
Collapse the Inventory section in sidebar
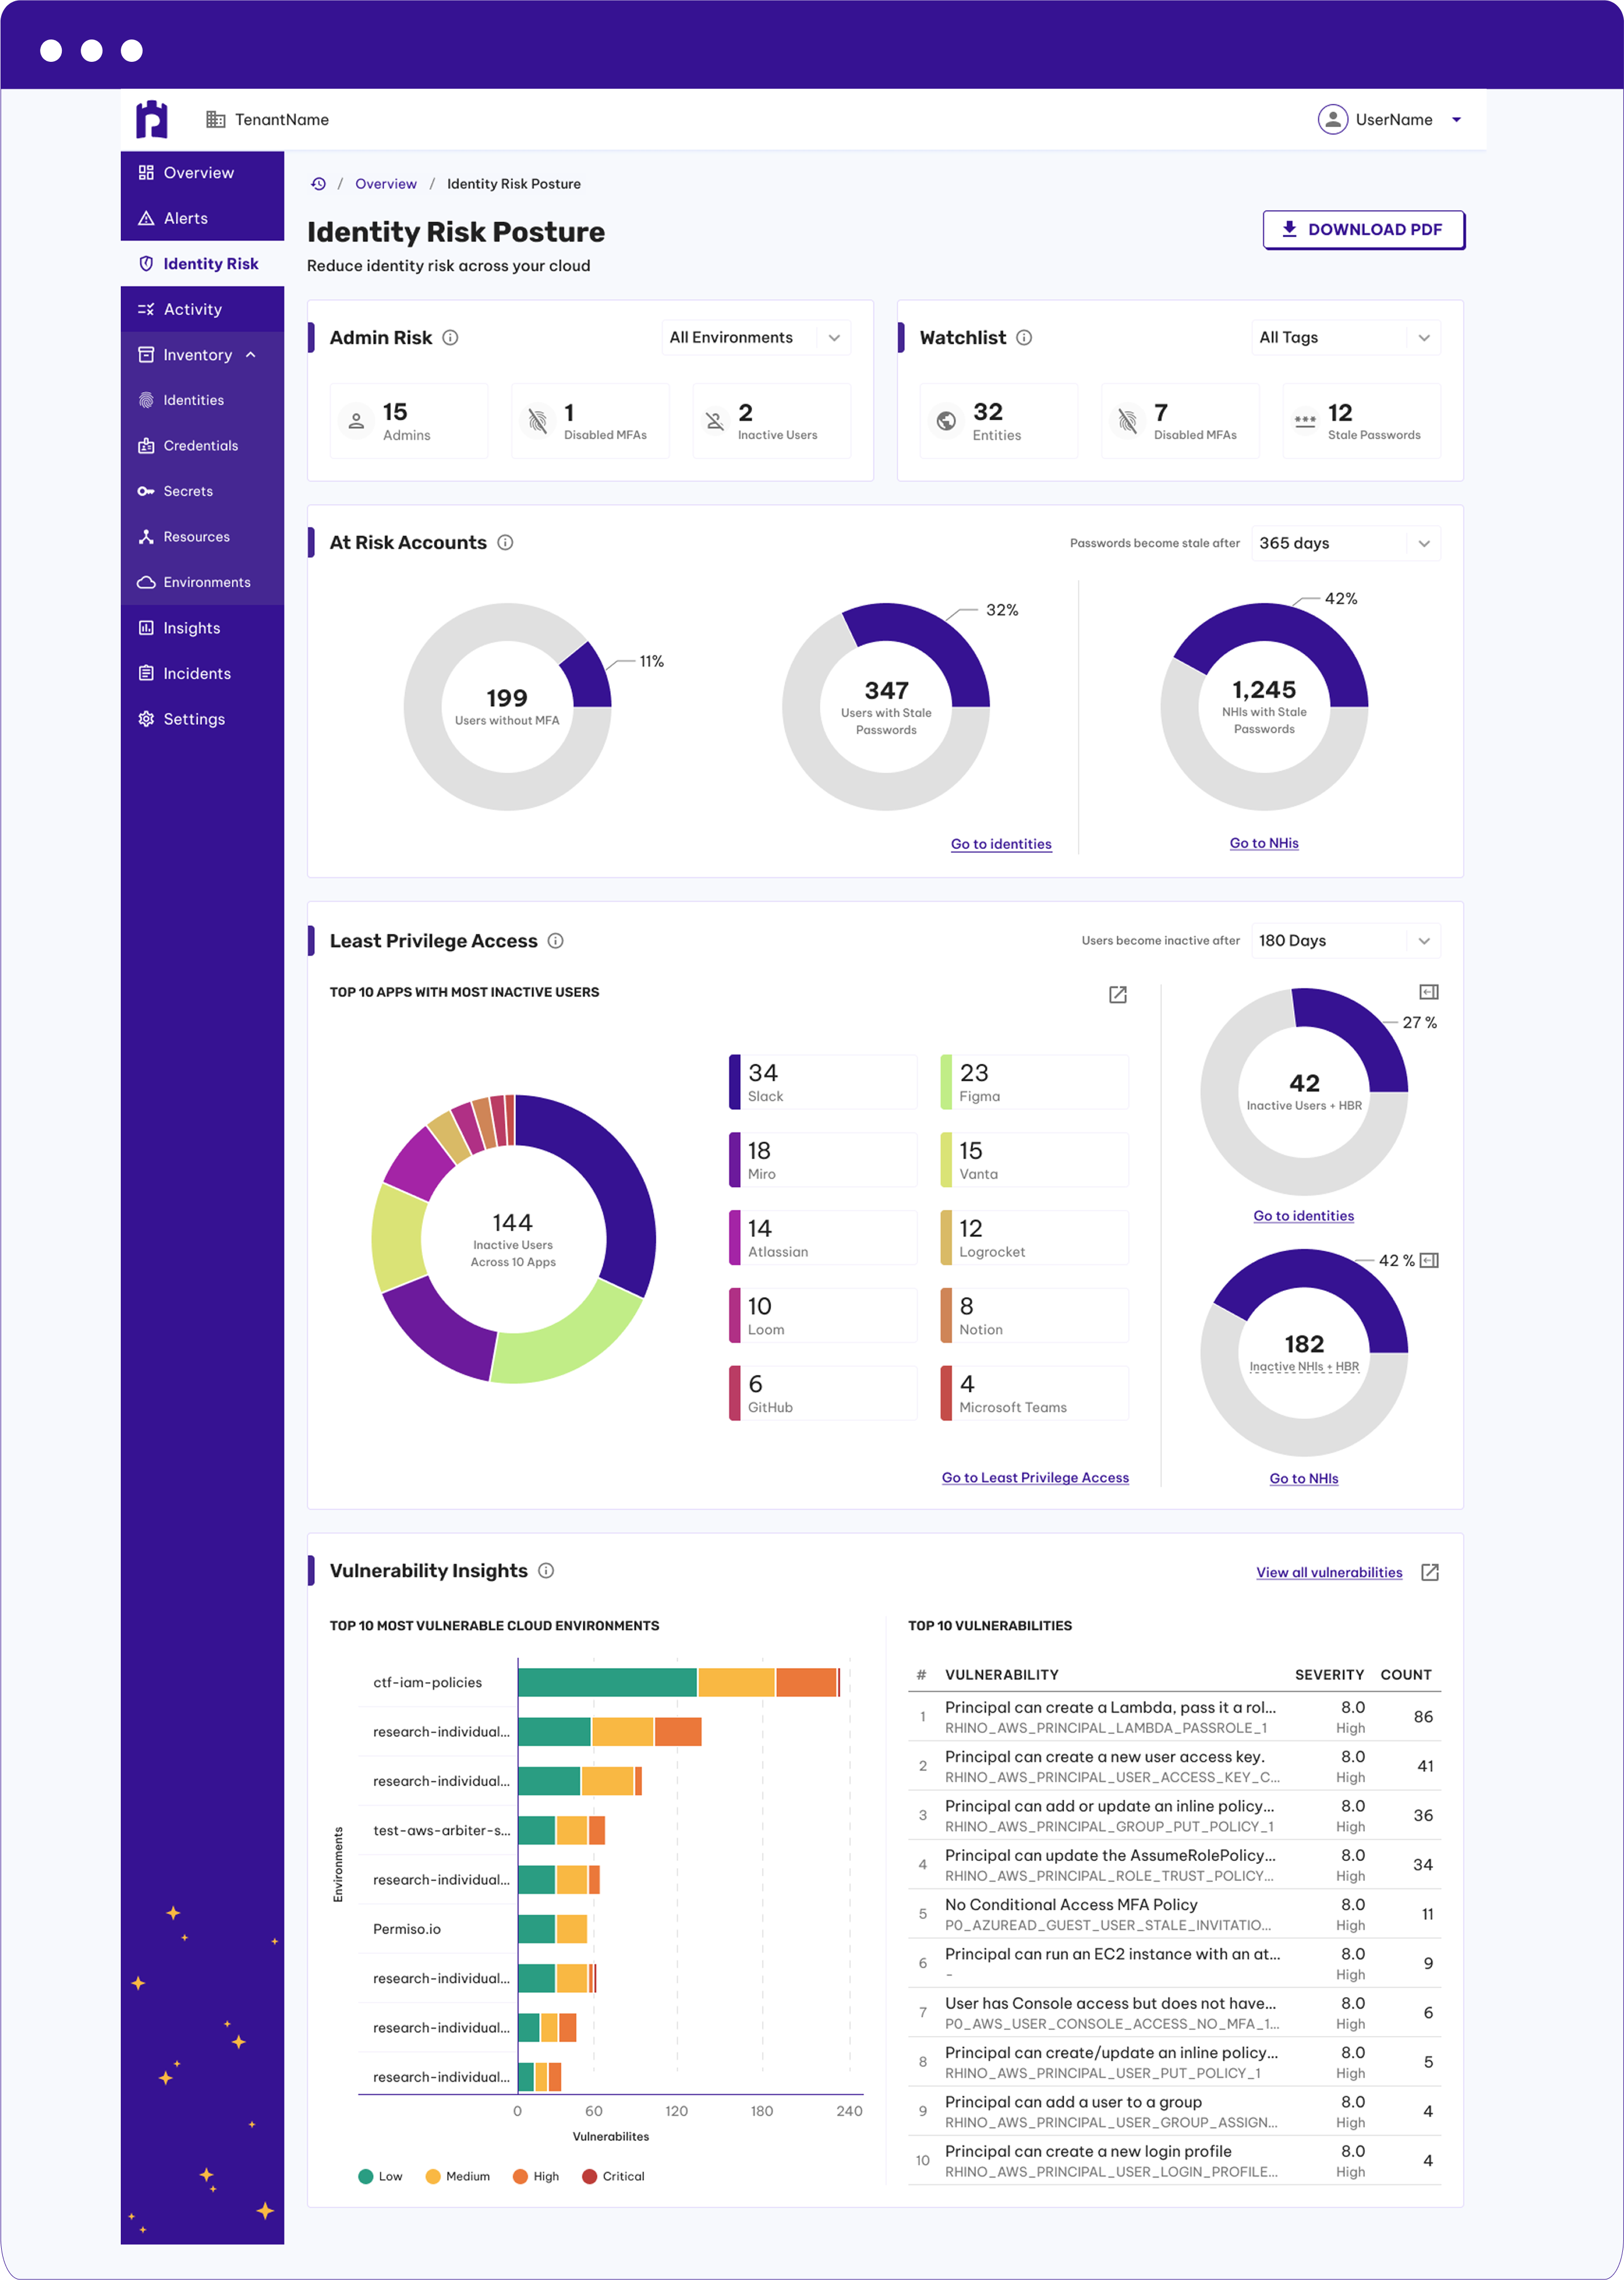click(x=250, y=354)
